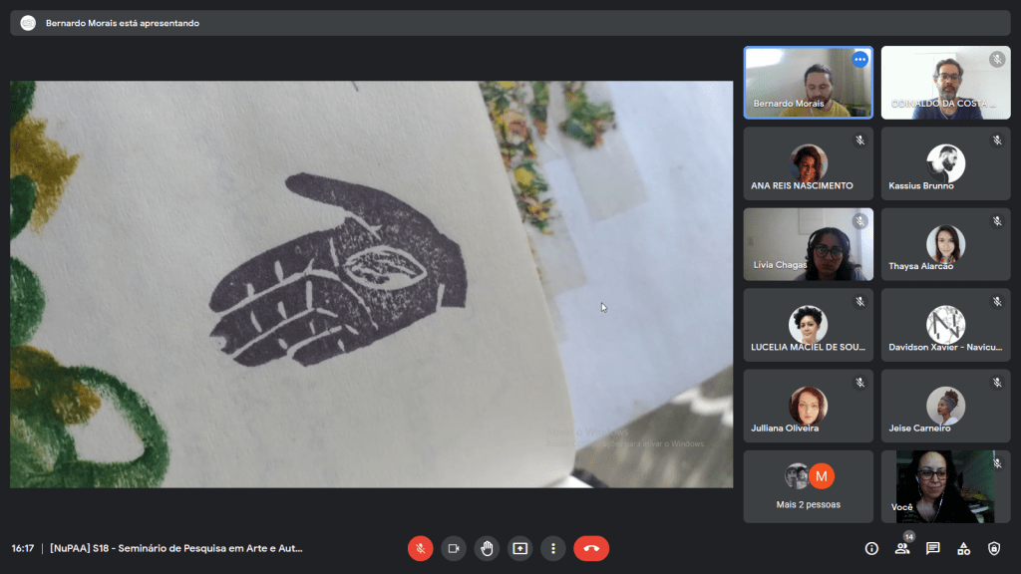Toggle the camera on or off
The width and height of the screenshot is (1021, 574).
[x=454, y=548]
